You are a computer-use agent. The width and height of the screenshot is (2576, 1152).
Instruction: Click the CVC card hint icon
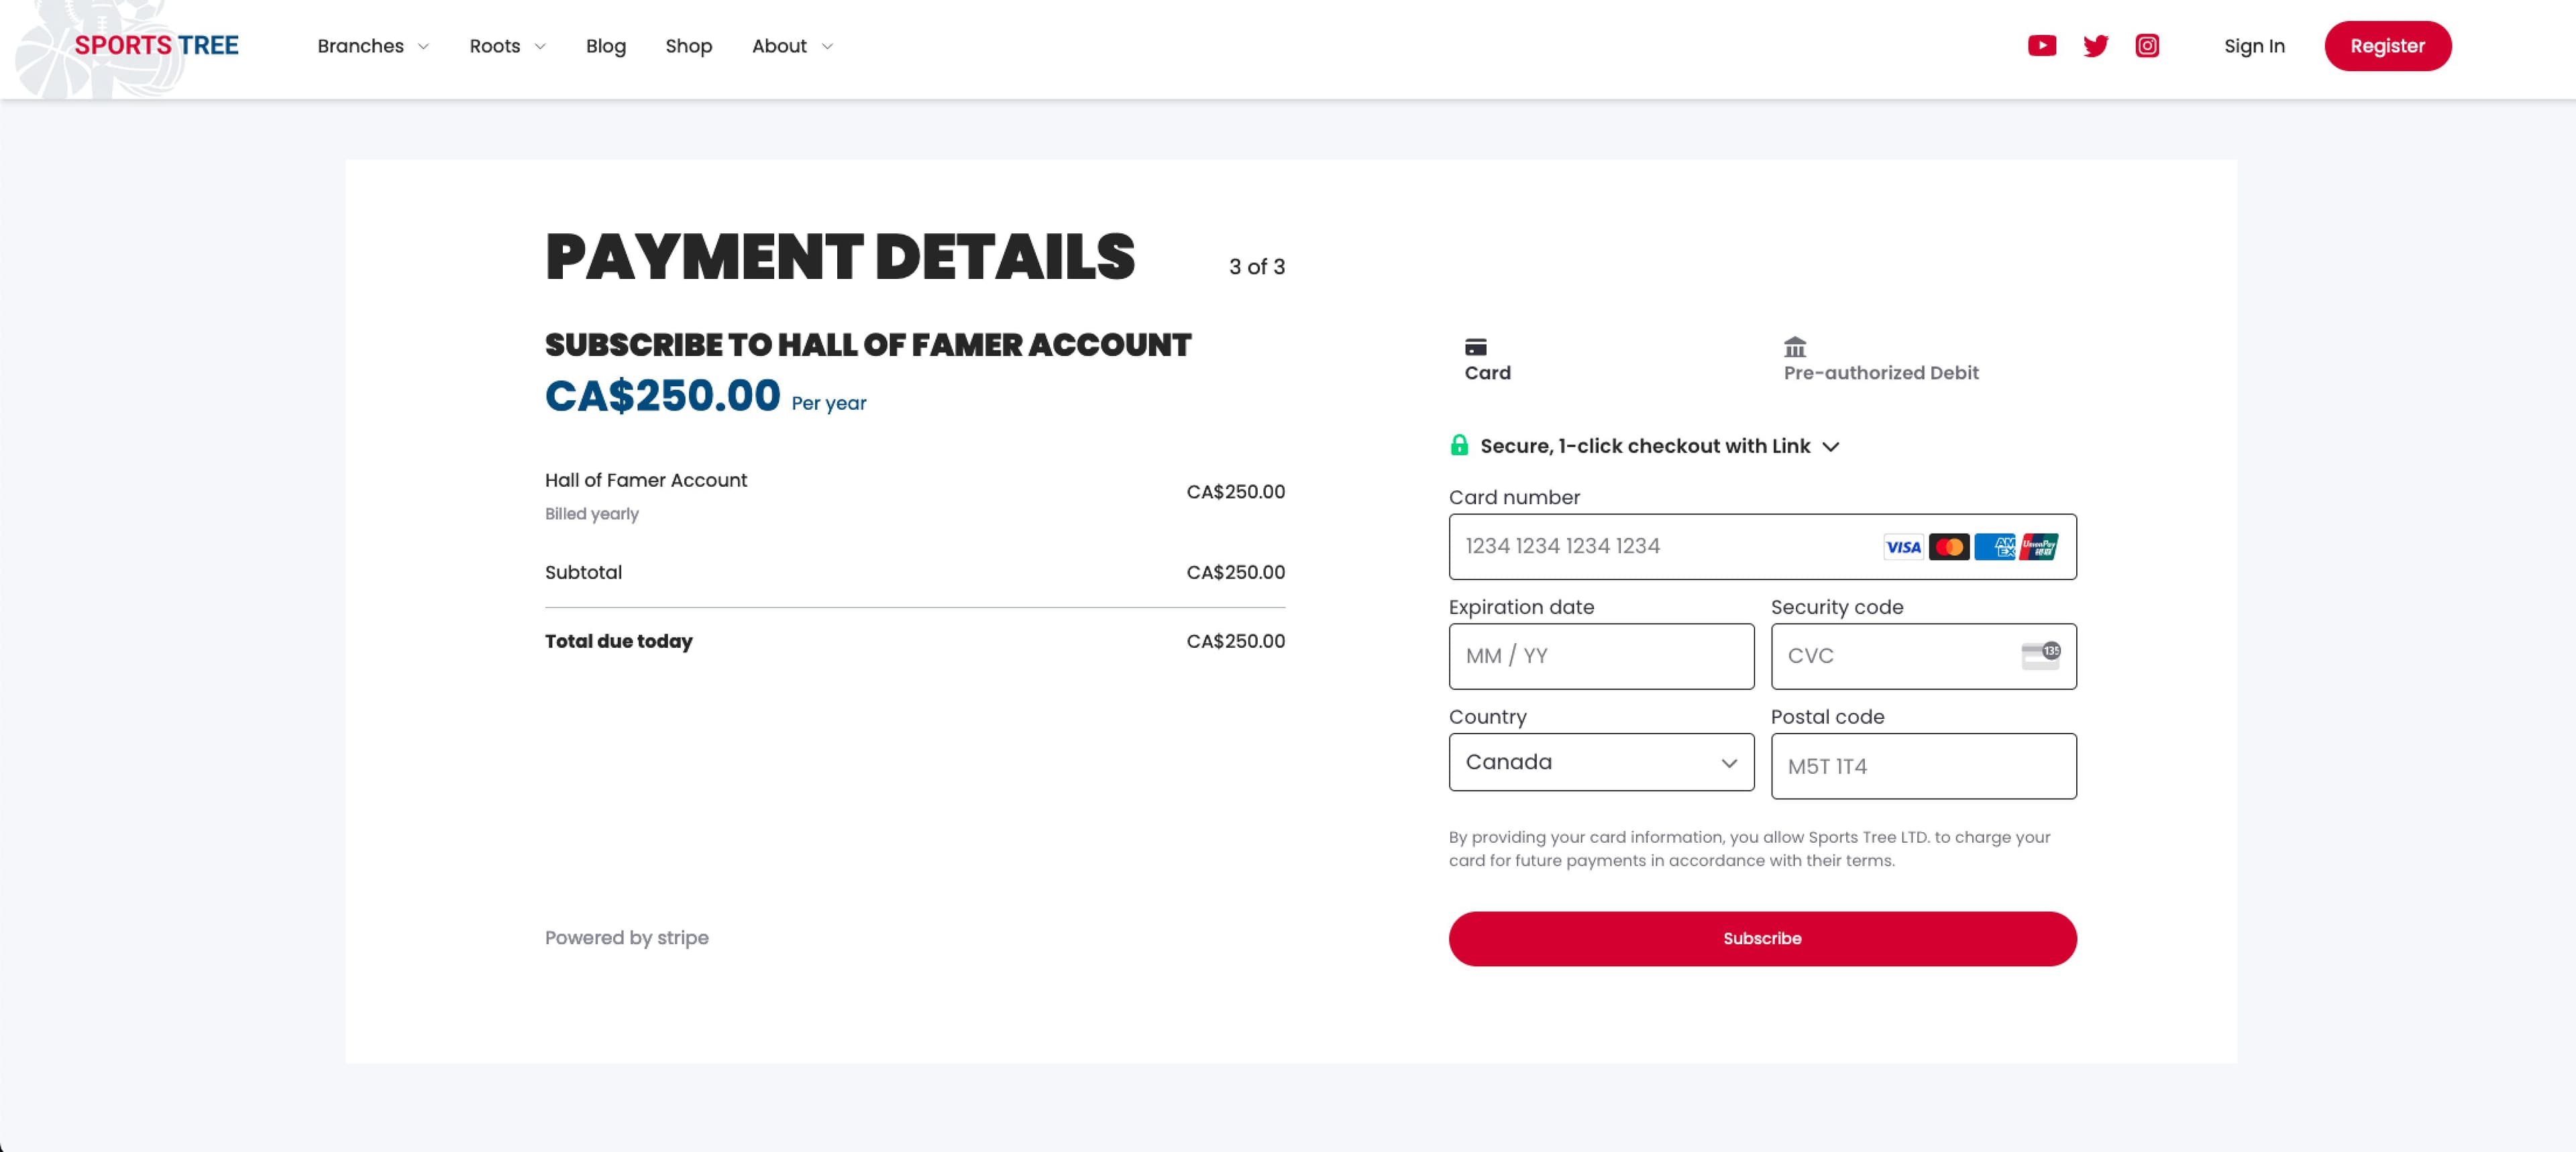click(2040, 656)
